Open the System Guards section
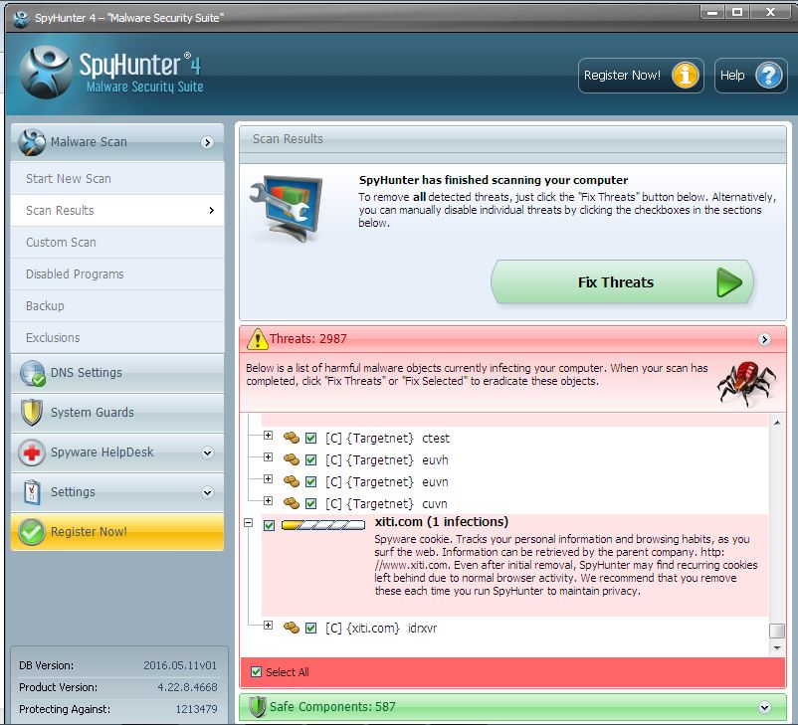This screenshot has width=798, height=725. click(x=117, y=413)
